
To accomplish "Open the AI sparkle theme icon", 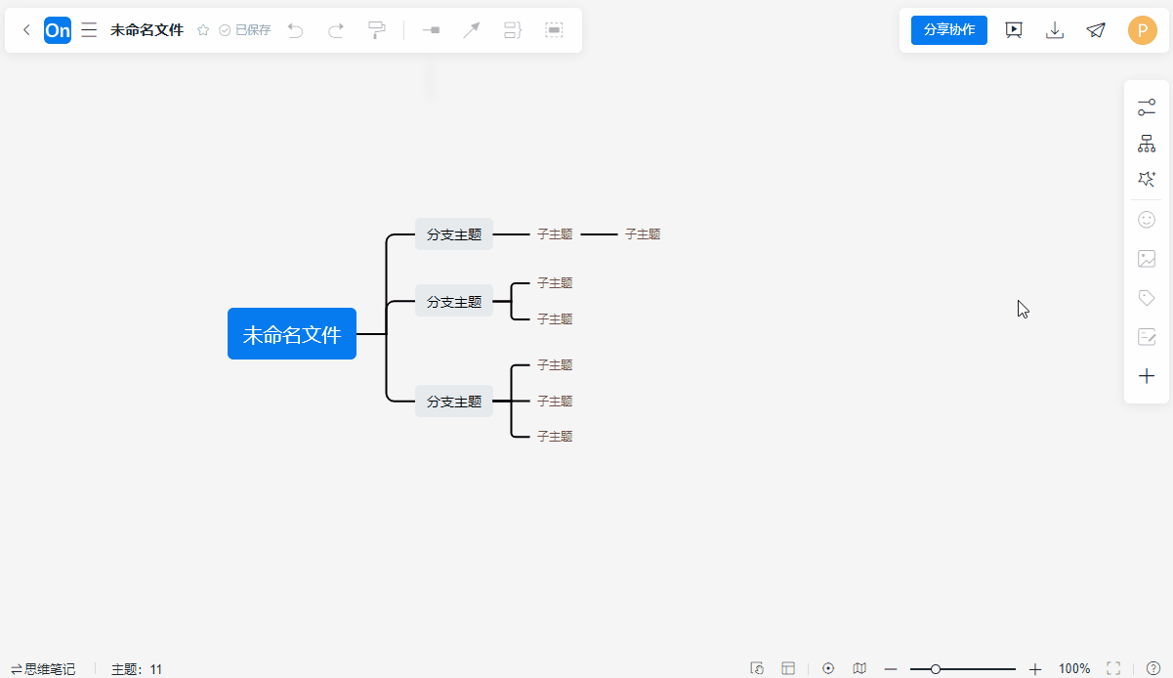I will 1147,180.
